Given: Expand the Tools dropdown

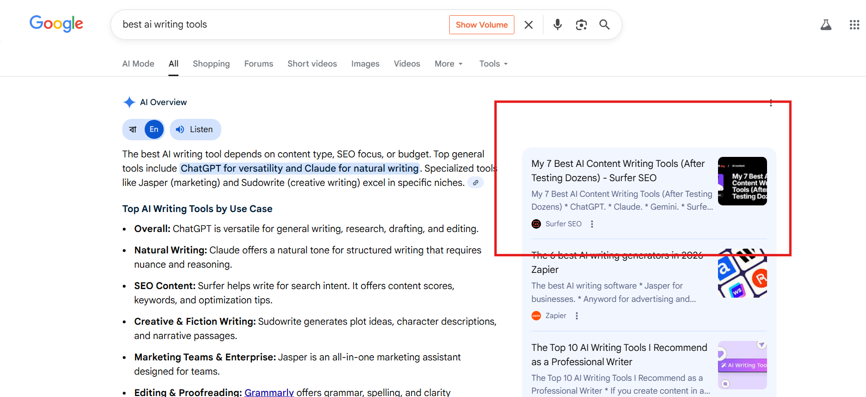Looking at the screenshot, I should pyautogui.click(x=493, y=64).
